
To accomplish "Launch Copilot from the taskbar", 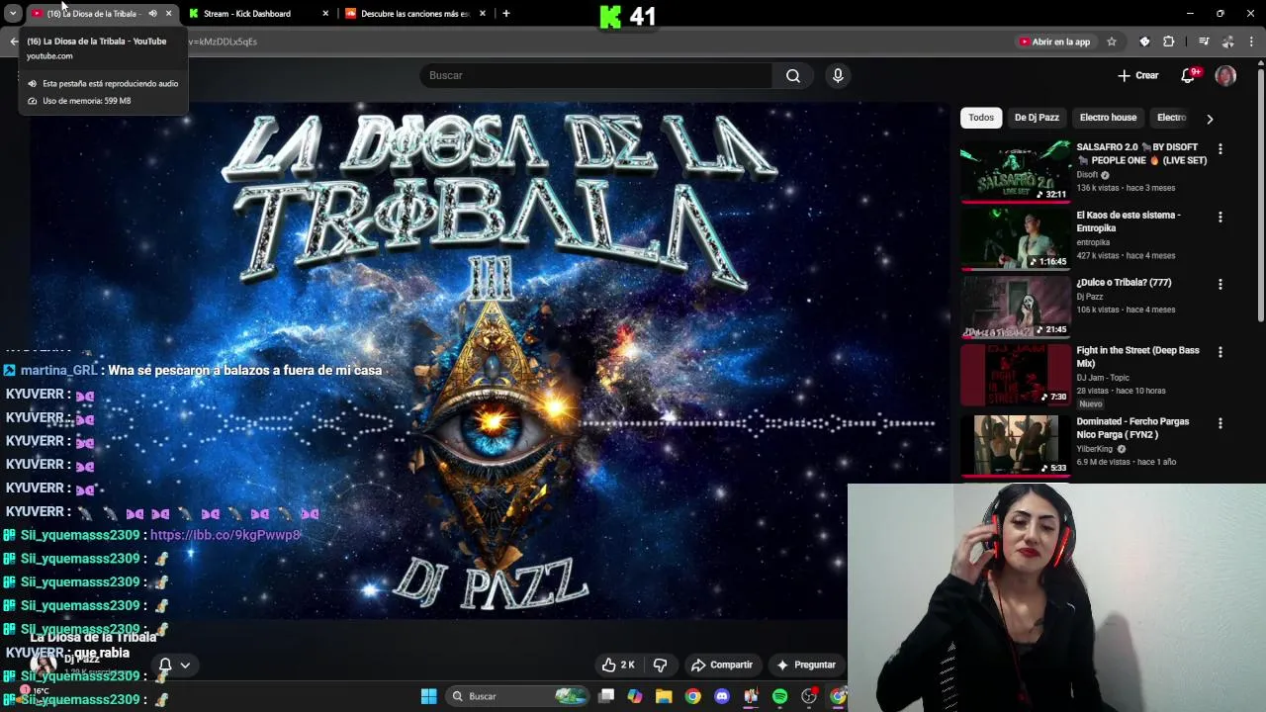I will click(635, 696).
